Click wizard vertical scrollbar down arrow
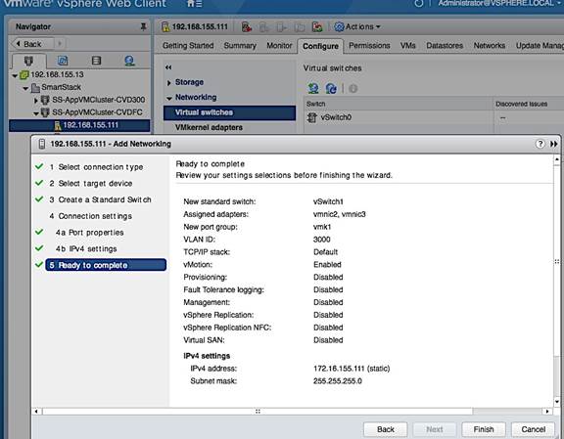 point(557,401)
